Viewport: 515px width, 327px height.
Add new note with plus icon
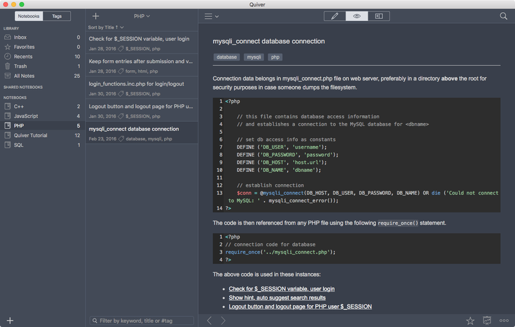click(x=95, y=16)
